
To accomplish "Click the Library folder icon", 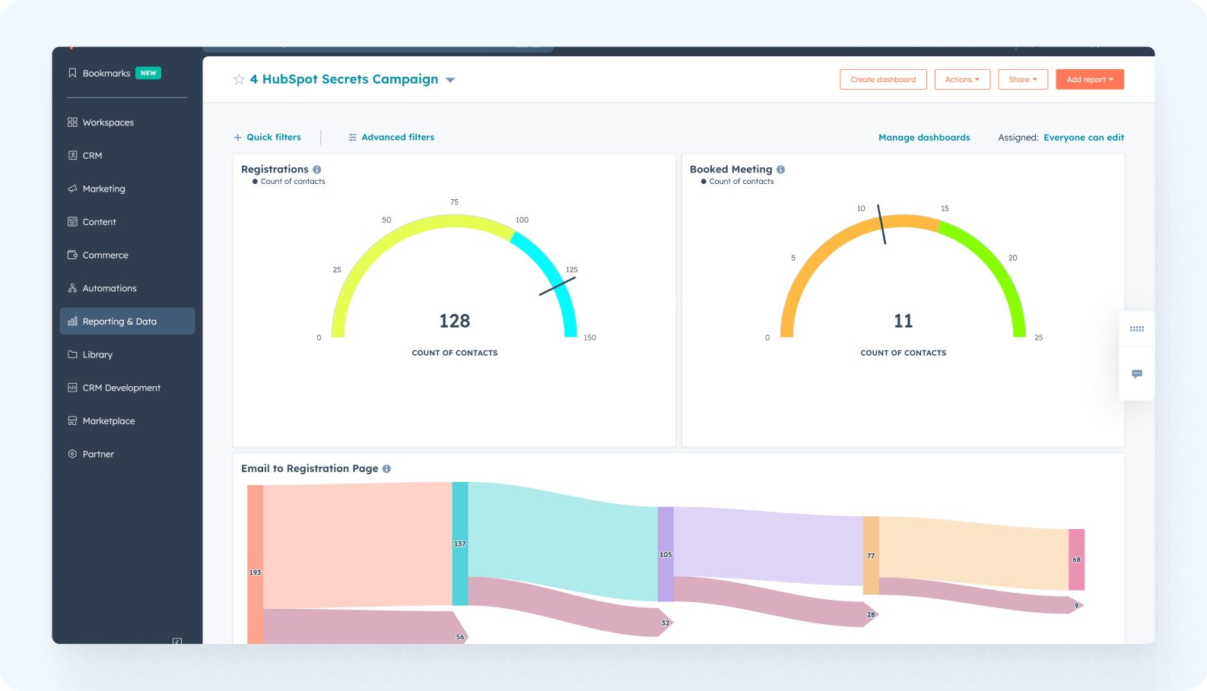I will [72, 354].
